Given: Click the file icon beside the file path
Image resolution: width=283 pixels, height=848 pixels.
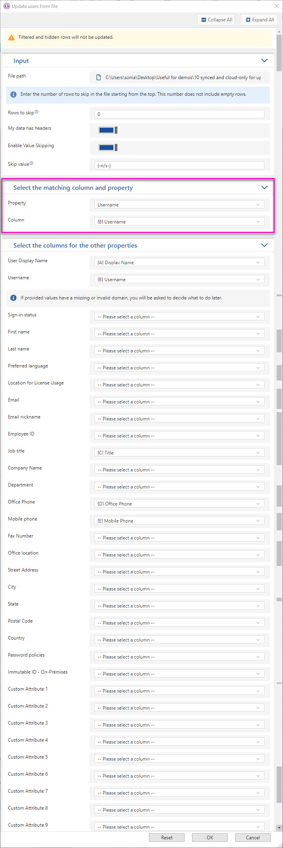Looking at the screenshot, I should click(x=99, y=78).
